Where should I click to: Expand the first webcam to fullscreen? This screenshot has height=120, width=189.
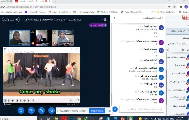pos(11,32)
